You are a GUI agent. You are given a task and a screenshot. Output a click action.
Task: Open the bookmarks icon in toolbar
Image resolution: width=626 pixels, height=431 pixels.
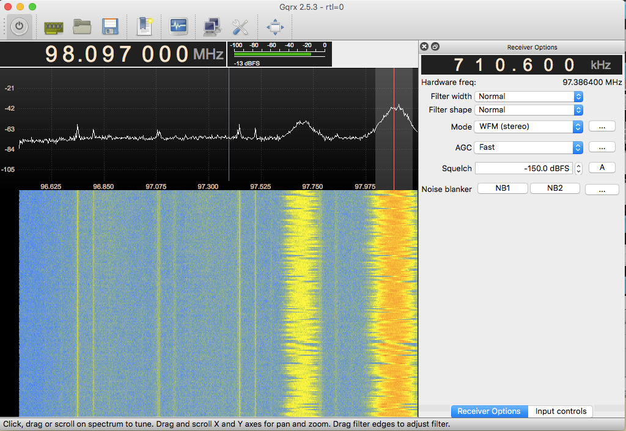pos(144,26)
